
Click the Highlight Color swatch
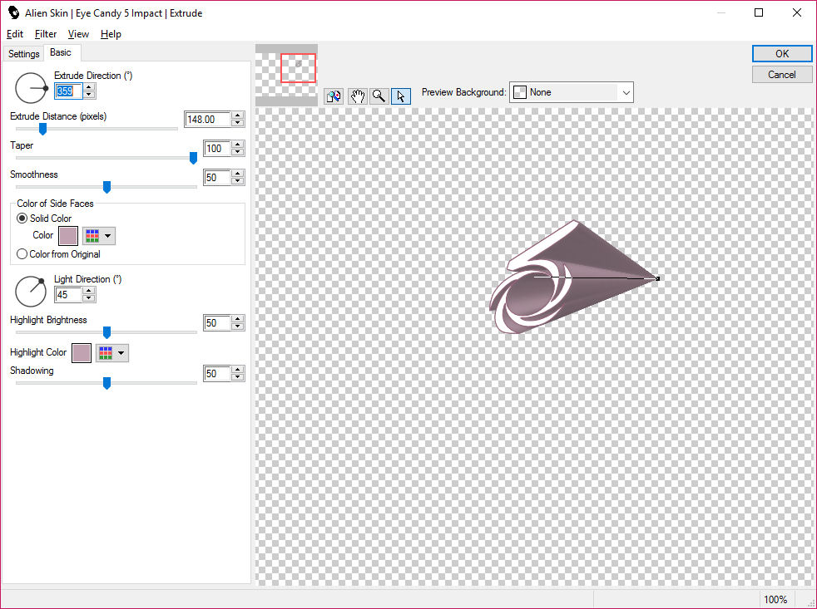82,353
